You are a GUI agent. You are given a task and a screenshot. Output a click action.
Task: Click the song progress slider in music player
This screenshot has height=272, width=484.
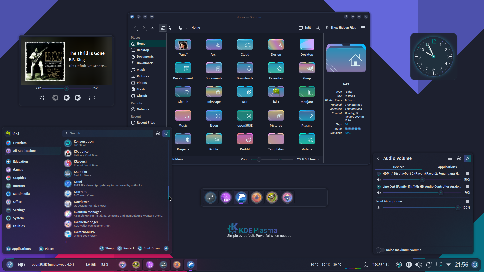[x=67, y=88]
